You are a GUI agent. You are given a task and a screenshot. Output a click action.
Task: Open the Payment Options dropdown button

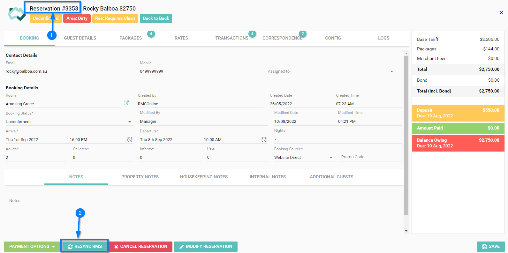coord(32,247)
